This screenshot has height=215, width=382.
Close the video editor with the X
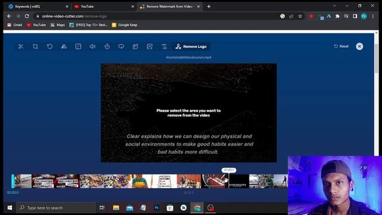[359, 47]
